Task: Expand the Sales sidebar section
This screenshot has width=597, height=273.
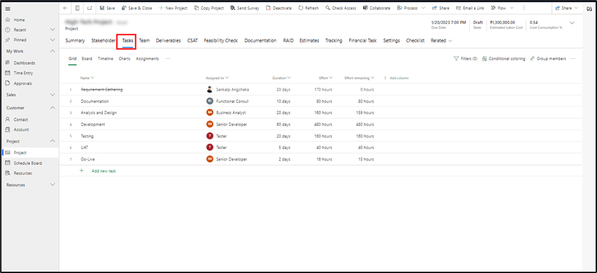Action: (52, 95)
